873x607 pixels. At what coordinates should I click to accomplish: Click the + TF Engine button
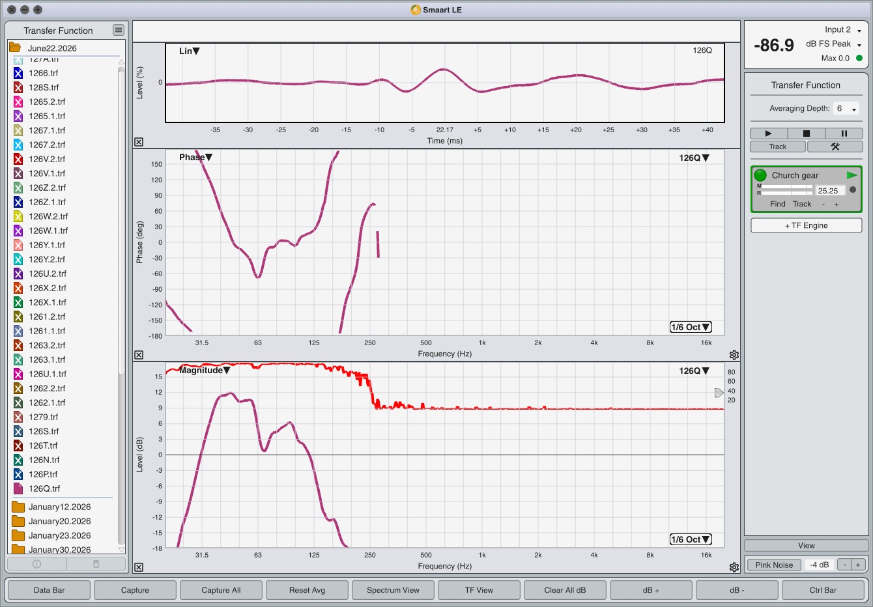(x=807, y=225)
